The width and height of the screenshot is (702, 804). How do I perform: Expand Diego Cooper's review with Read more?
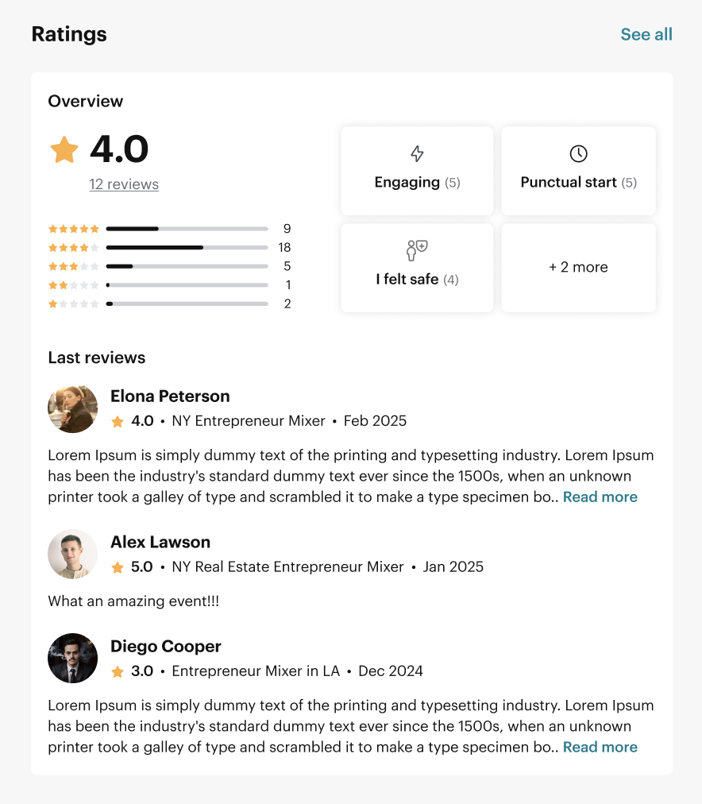pos(600,747)
